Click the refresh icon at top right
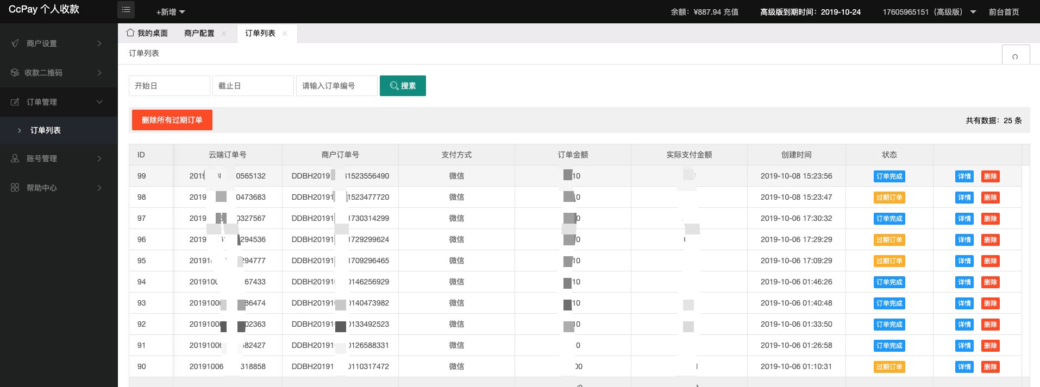The image size is (1040, 387). pos(1015,56)
